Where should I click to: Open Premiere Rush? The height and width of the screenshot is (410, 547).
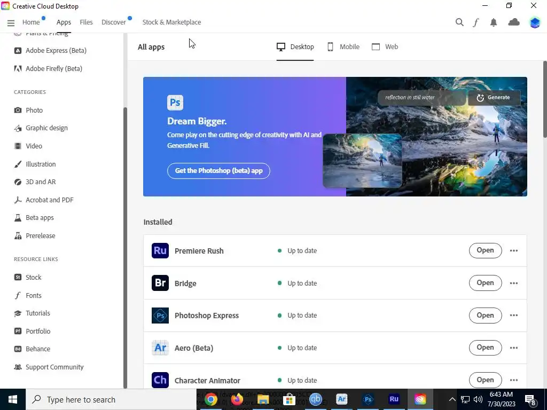tap(485, 250)
